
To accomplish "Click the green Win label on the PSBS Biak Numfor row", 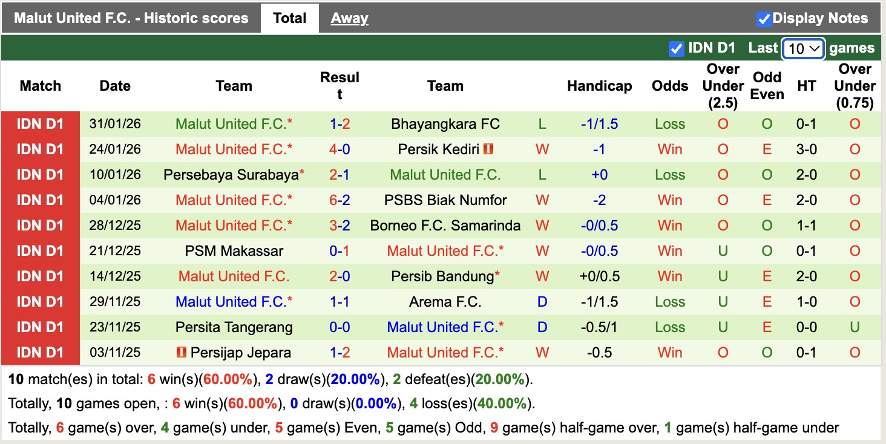I will click(x=669, y=200).
